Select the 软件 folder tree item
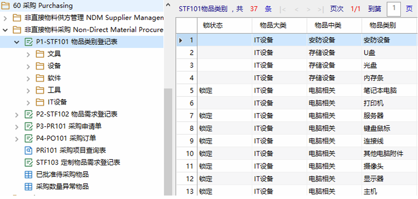This screenshot has height=199, width=418. [54, 78]
